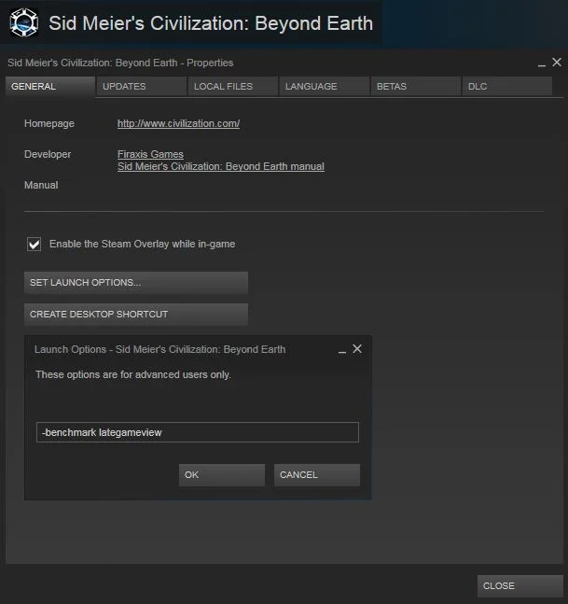Click the Set Launch Options button

[136, 282]
